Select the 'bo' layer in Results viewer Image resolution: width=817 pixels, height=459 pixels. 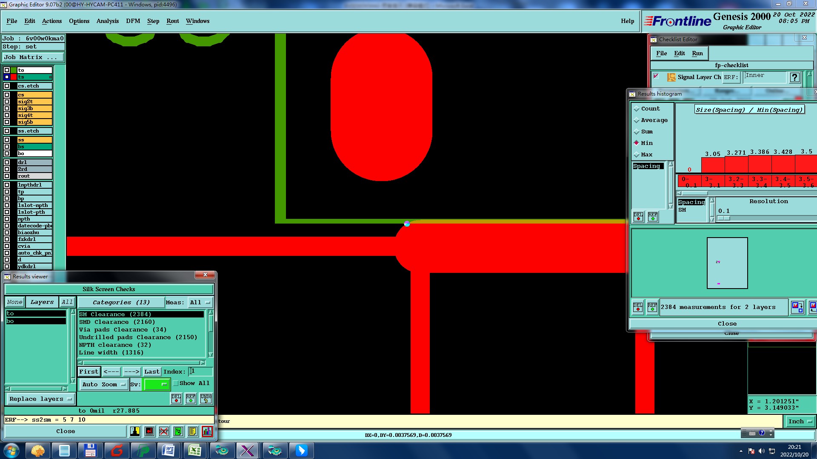[x=36, y=321]
